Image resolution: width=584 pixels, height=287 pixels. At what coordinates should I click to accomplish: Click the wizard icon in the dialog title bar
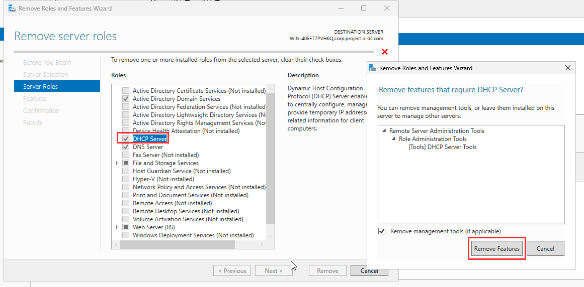[x=372, y=68]
